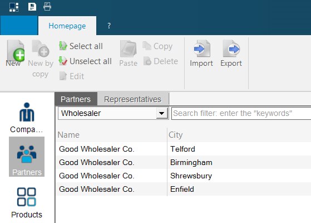Expand the Wholesaler dropdown arrow
The height and width of the screenshot is (223, 311).
162,114
